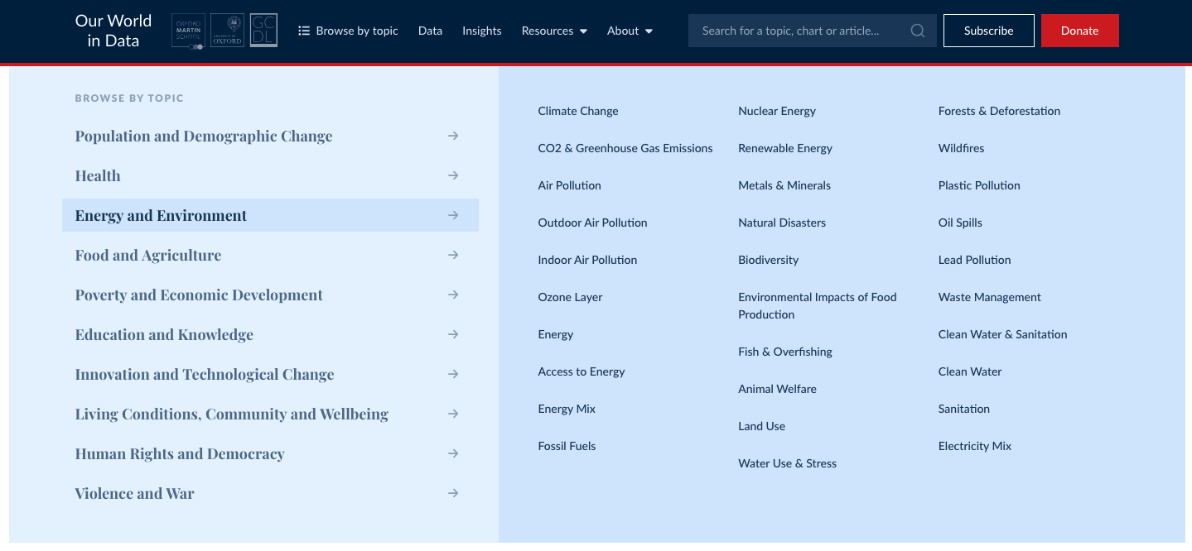Open the Insights menu item
The image size is (1192, 551).
pos(481,31)
